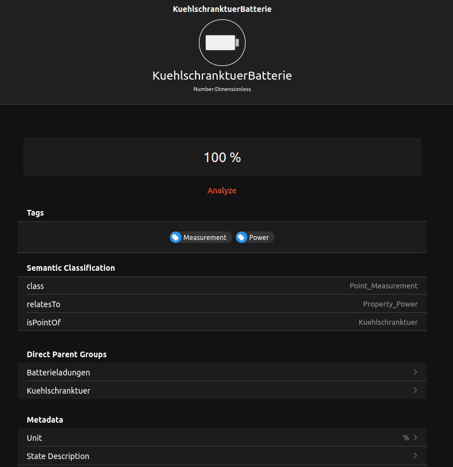The image size is (453, 467).
Task: Click the blue Measurement tag icon
Action: click(x=176, y=237)
